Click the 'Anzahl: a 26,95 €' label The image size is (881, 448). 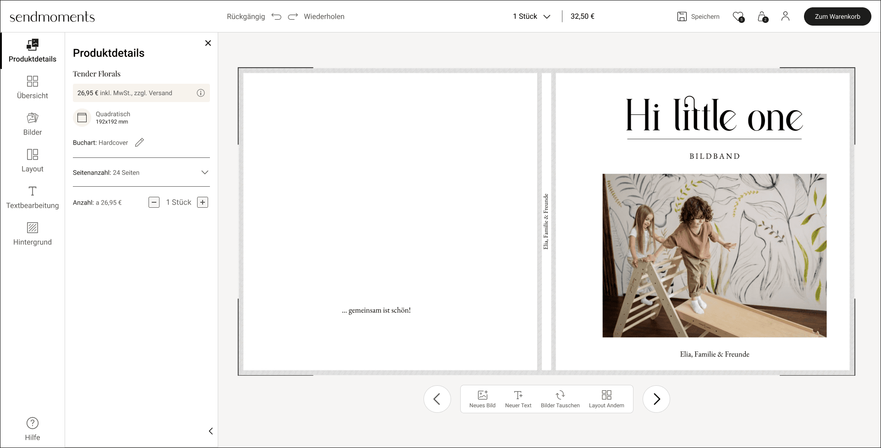pyautogui.click(x=97, y=202)
